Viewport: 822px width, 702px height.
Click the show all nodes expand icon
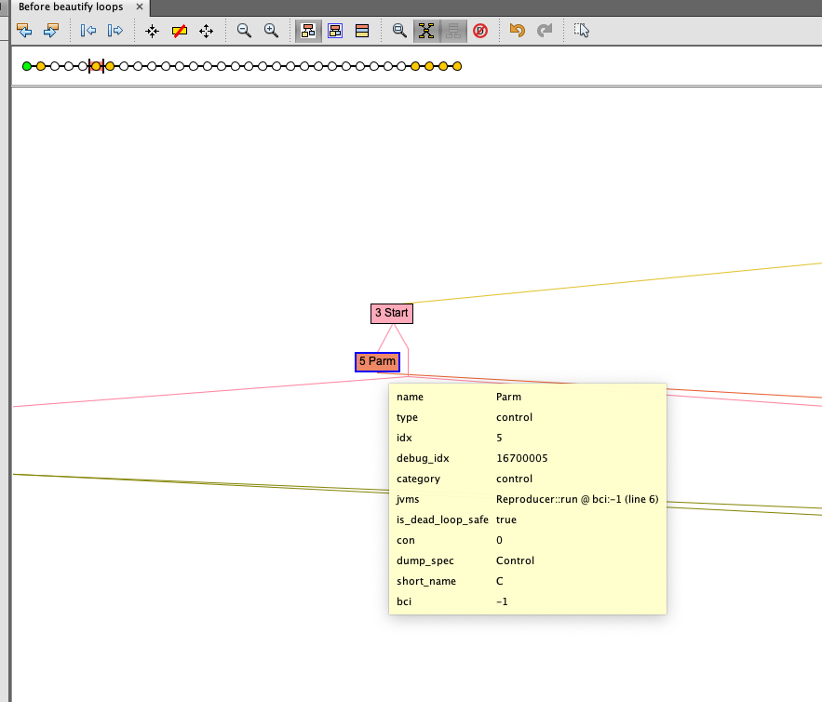[x=206, y=31]
